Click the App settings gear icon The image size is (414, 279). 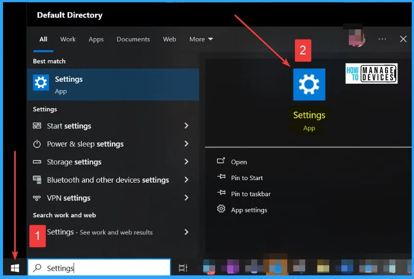(221, 209)
